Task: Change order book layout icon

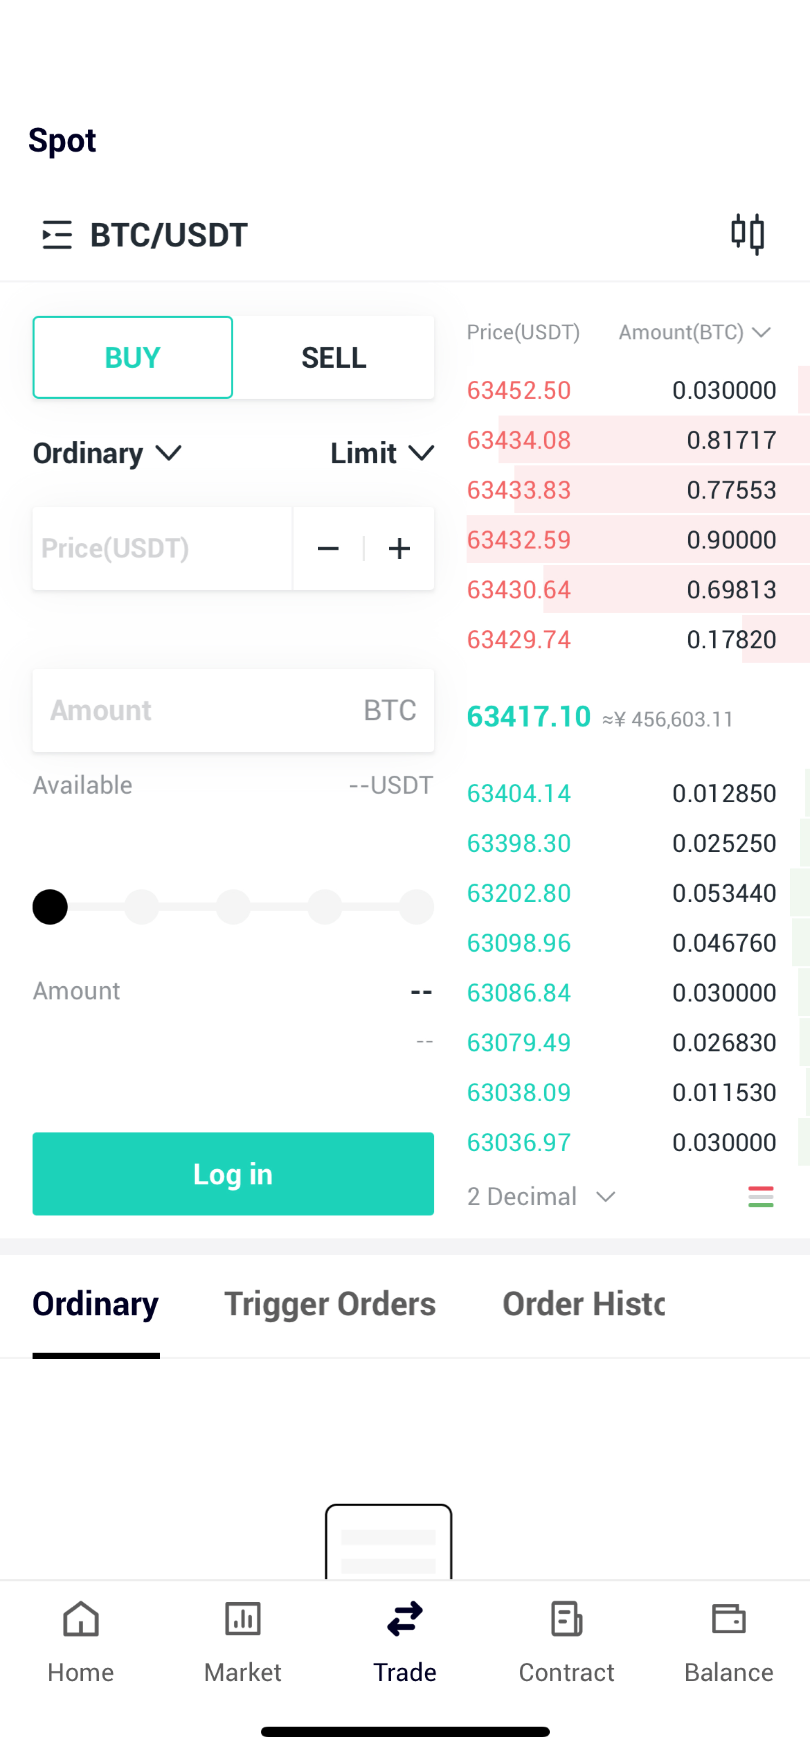Action: point(760,1196)
